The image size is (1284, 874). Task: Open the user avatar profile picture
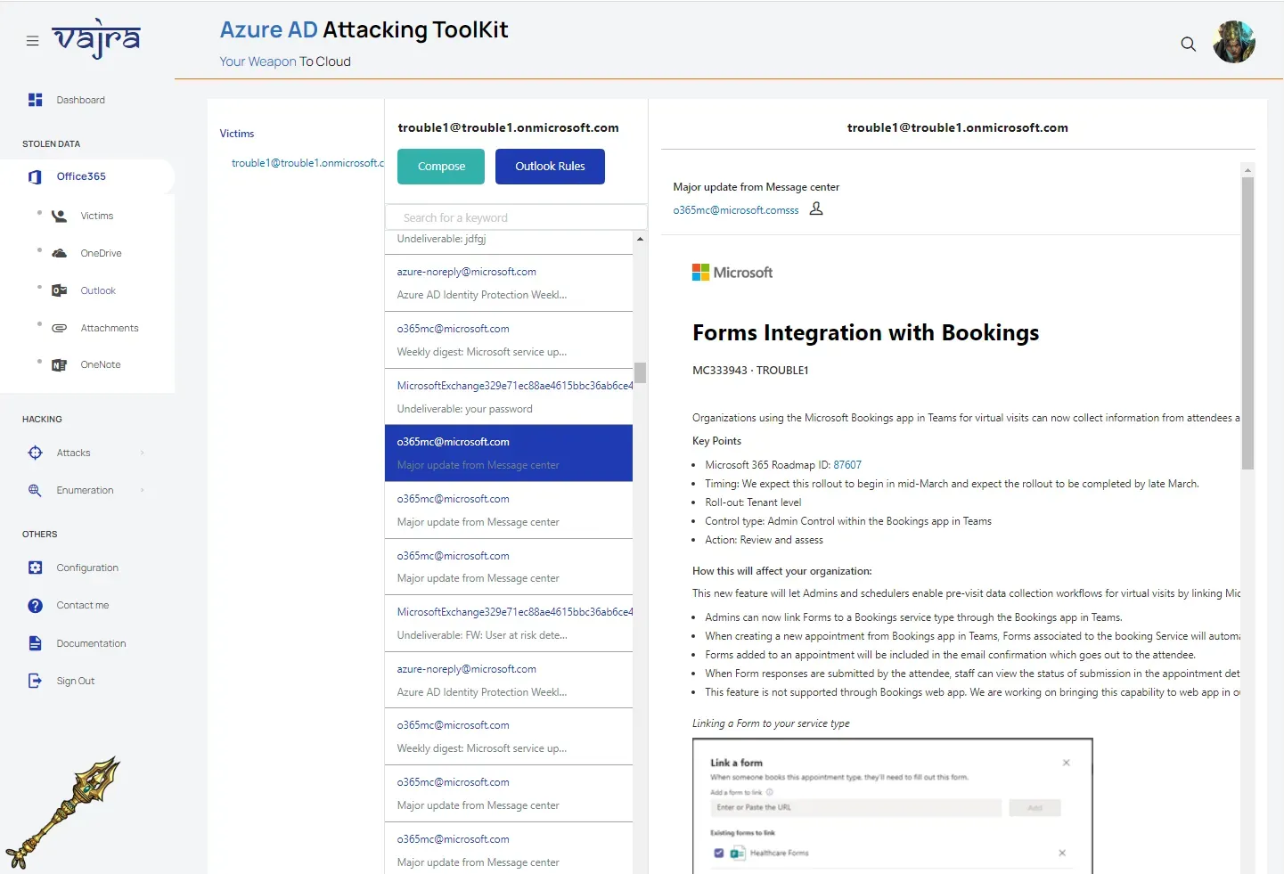tap(1234, 42)
